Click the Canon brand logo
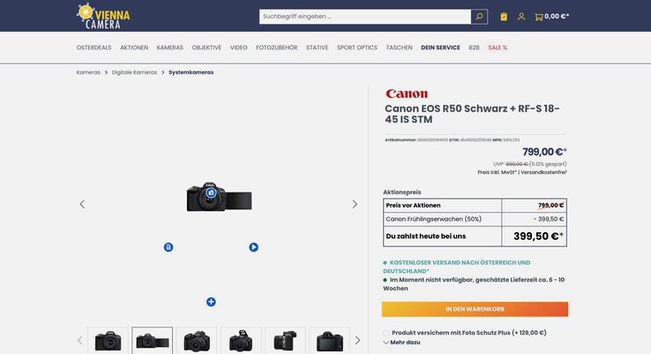651x354 pixels. pos(407,94)
